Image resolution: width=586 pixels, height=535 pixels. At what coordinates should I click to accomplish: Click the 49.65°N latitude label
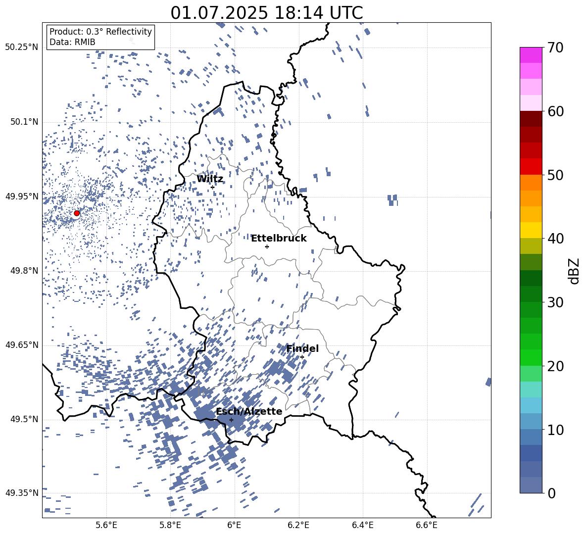(22, 345)
